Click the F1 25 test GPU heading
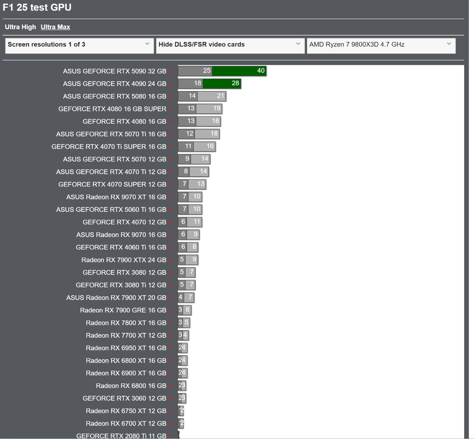 [37, 7]
